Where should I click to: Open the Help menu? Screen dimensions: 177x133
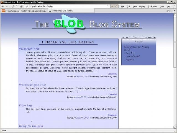pos(168,7)
